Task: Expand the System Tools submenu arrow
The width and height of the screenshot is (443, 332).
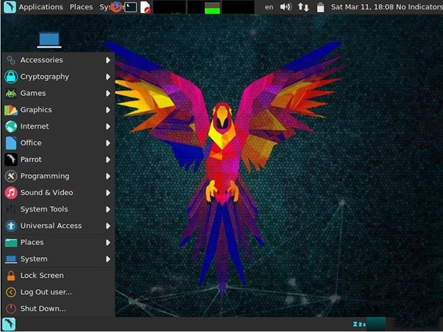Action: [108, 210]
